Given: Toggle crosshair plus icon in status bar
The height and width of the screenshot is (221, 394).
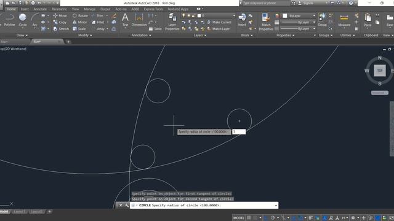Looking at the screenshot, I should 364,218.
